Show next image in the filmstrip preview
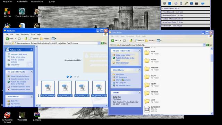Image resolution: width=222 pixels, height=125 pixels. (71, 77)
